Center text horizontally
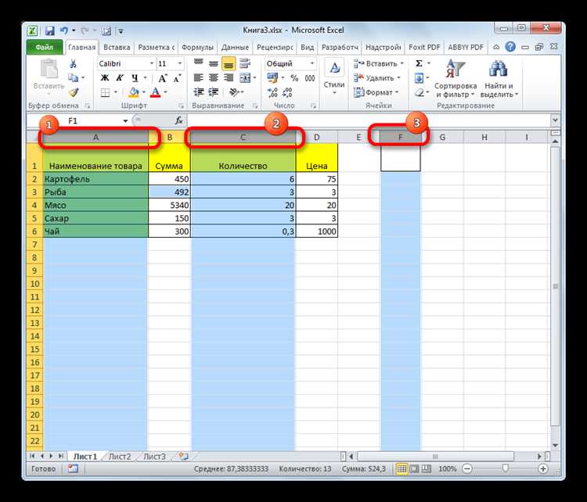Image resolution: width=587 pixels, height=502 pixels. (x=214, y=78)
